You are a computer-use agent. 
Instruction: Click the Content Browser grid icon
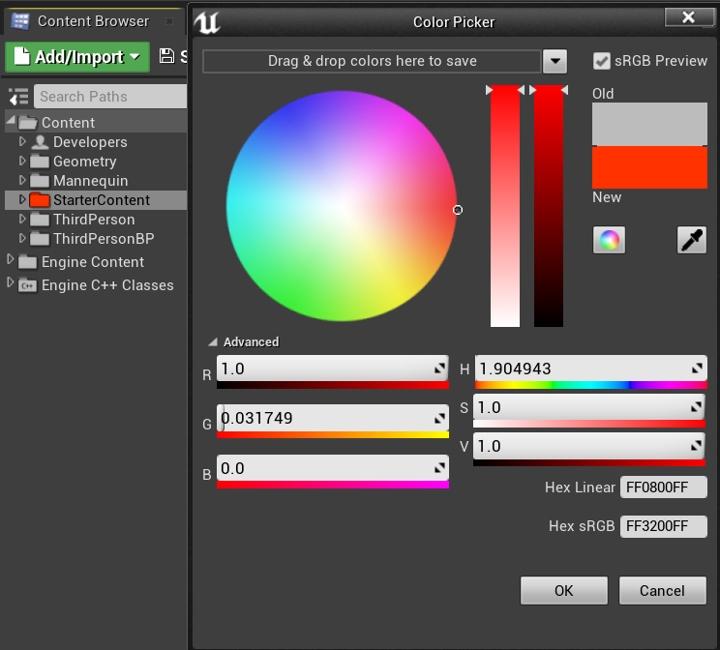20,21
